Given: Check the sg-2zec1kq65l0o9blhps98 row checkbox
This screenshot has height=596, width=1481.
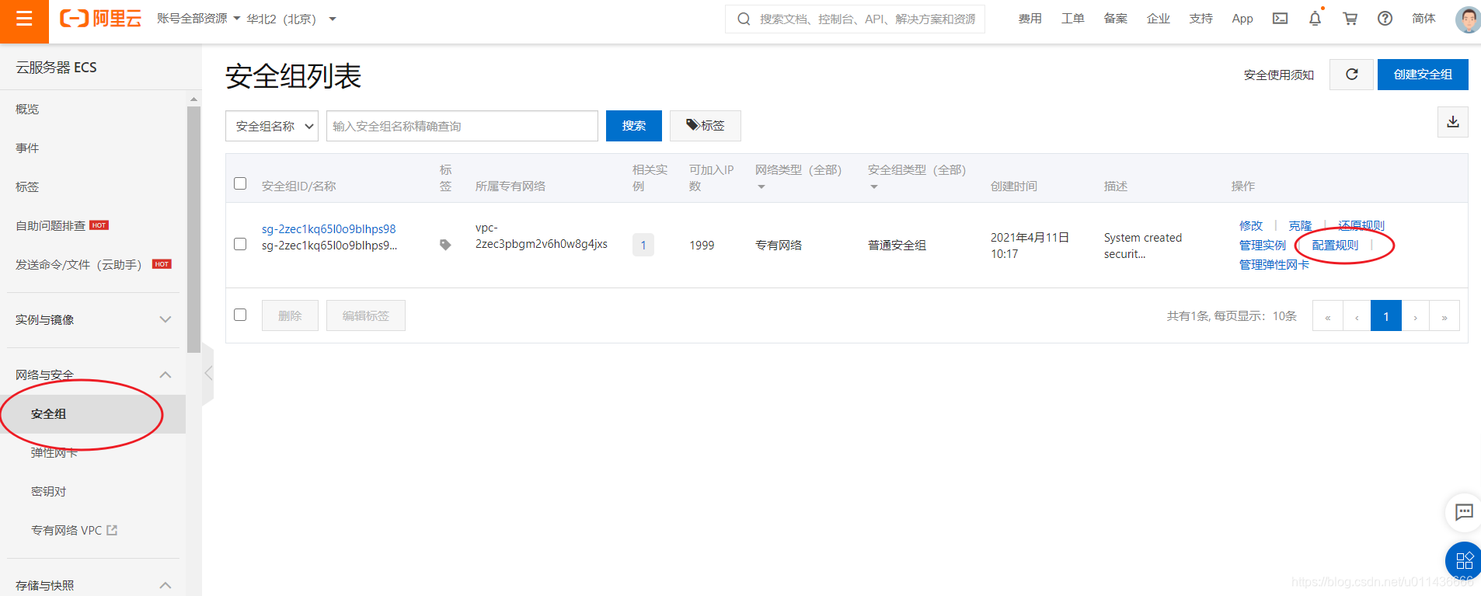Looking at the screenshot, I should [240, 244].
